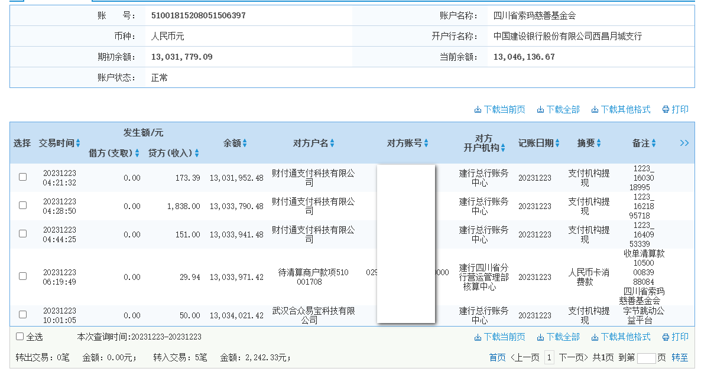Sort by 余额 column arrows
This screenshot has width=701, height=375.
[x=245, y=144]
